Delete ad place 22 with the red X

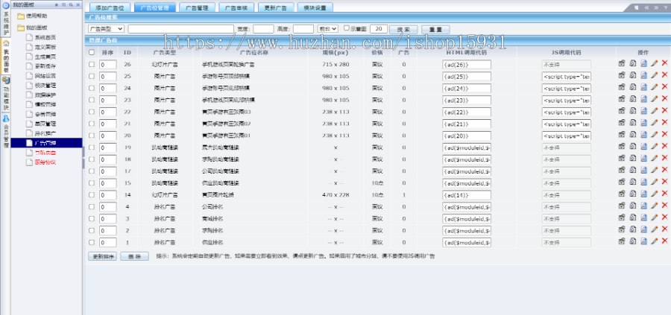(x=664, y=111)
